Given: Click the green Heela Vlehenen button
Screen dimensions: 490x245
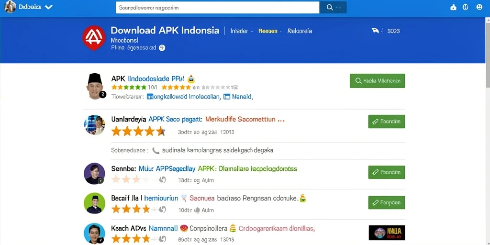Looking at the screenshot, I should tap(377, 81).
